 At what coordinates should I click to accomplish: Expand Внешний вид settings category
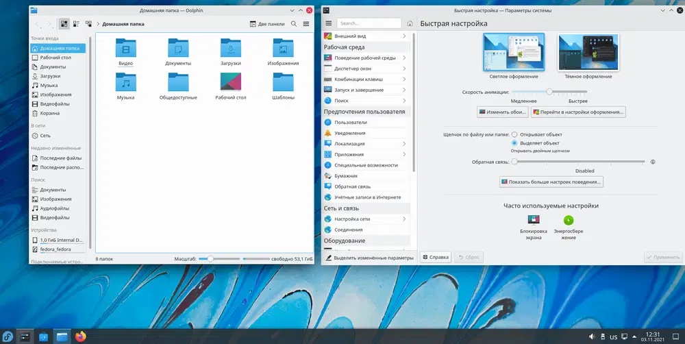[x=366, y=36]
